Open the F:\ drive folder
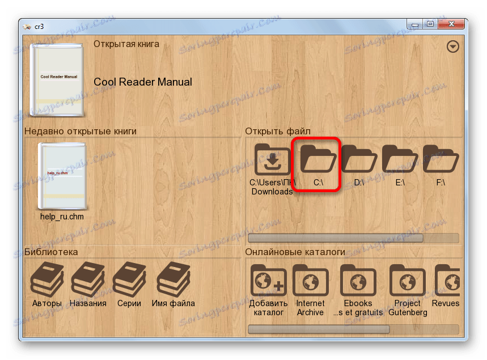The width and height of the screenshot is (487, 360). 441,159
